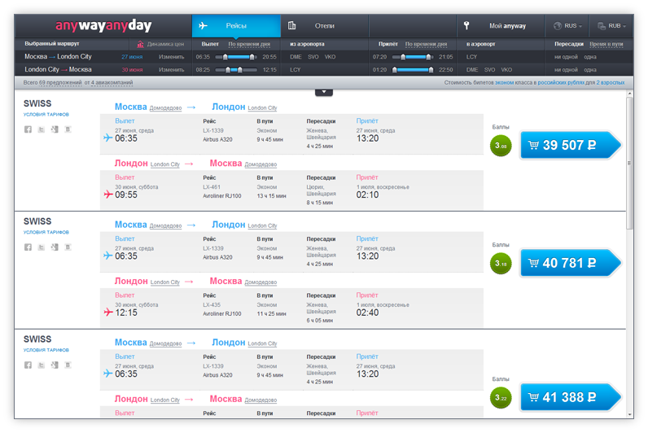Buy the 40 781 ₽ ticket
The image size is (648, 433).
571,263
